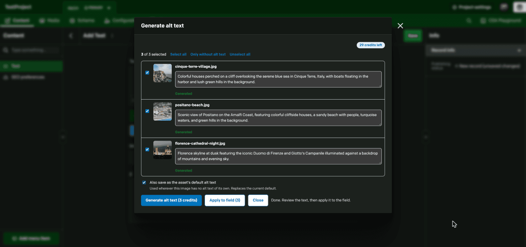Click the "Apply to field (3)" button
Screen dimensions: 526x247
(x=225, y=200)
